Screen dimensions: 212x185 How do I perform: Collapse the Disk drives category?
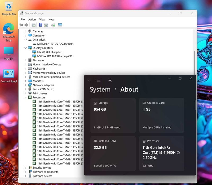point(25,40)
